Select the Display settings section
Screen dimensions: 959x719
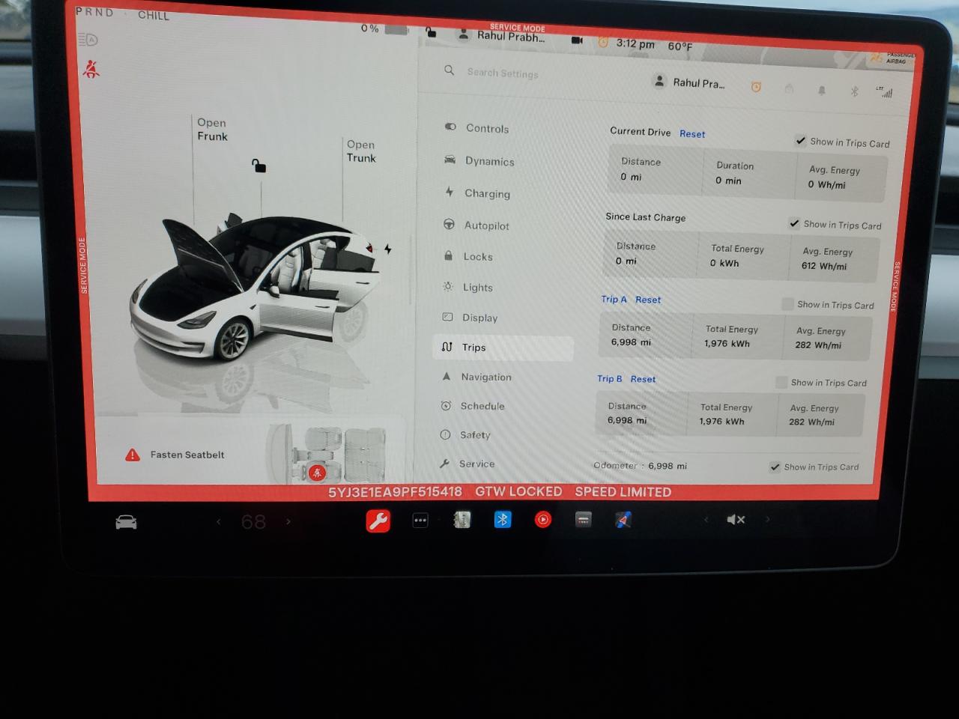point(479,317)
